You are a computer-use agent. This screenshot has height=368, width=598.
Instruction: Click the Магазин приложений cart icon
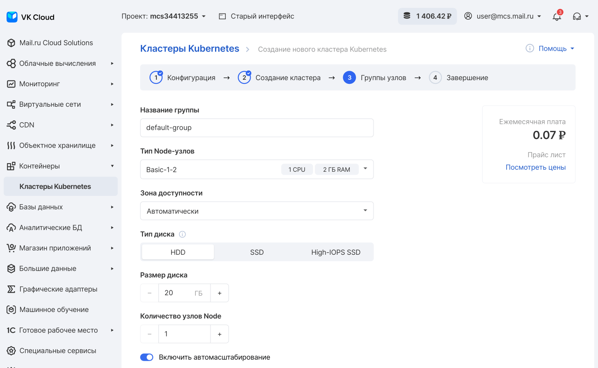click(x=11, y=248)
